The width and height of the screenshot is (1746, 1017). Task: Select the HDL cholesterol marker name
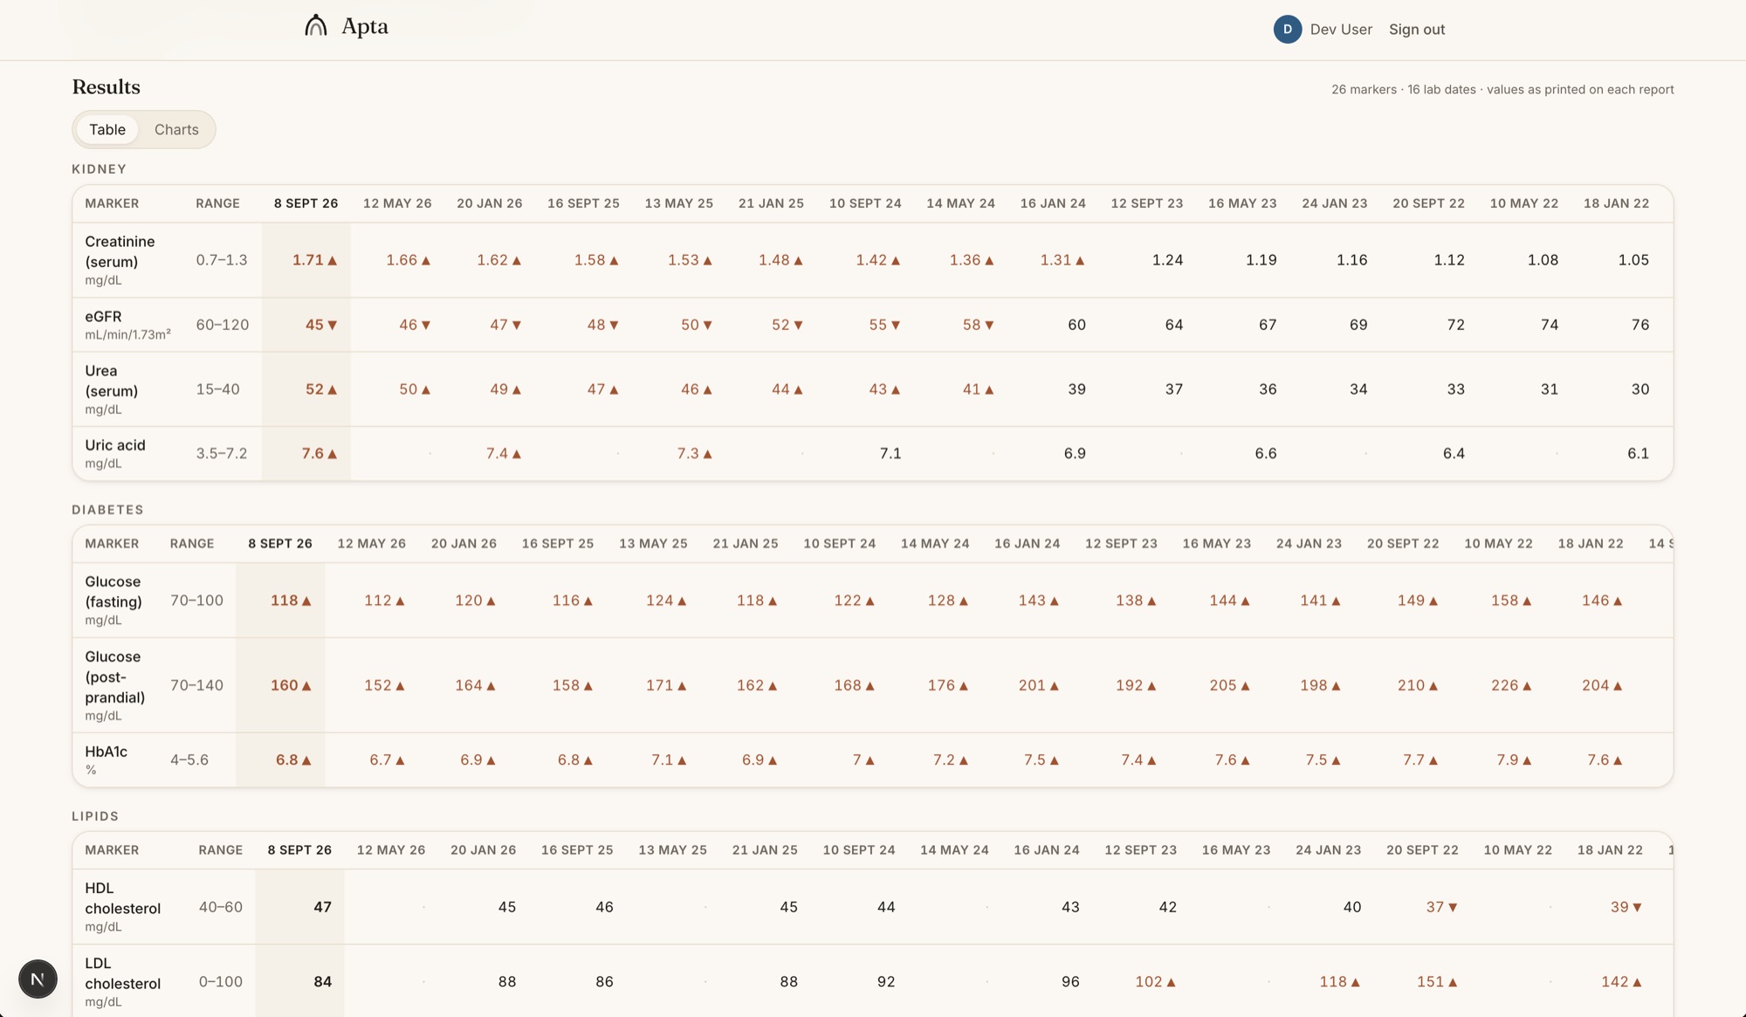click(122, 898)
